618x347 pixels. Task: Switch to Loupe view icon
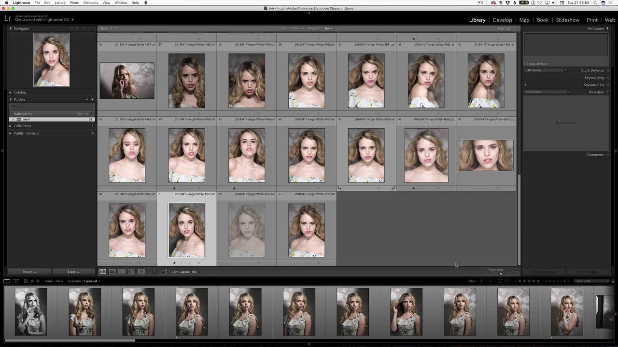click(x=112, y=272)
